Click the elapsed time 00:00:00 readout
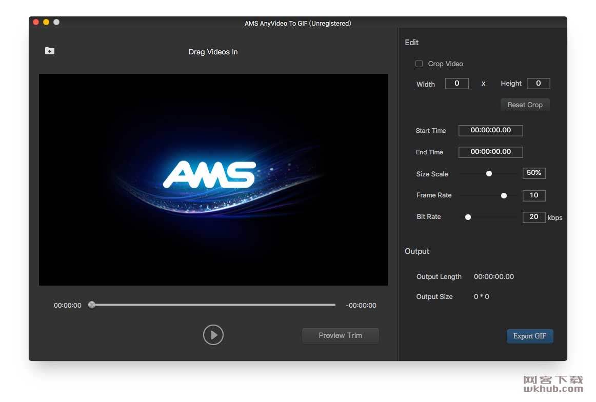This screenshot has height=402, width=596. coord(68,306)
